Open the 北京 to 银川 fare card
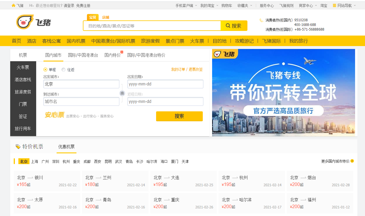This screenshot has height=216, width=365. tap(47, 181)
